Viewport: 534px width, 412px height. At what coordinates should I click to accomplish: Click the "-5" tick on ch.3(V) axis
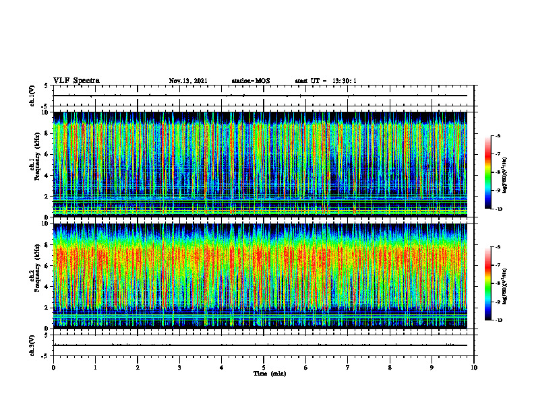pyautogui.click(x=45, y=356)
